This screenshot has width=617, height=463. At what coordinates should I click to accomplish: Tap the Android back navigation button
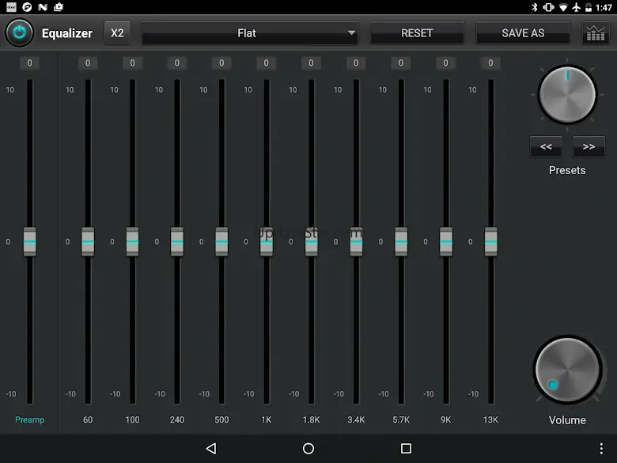click(211, 449)
